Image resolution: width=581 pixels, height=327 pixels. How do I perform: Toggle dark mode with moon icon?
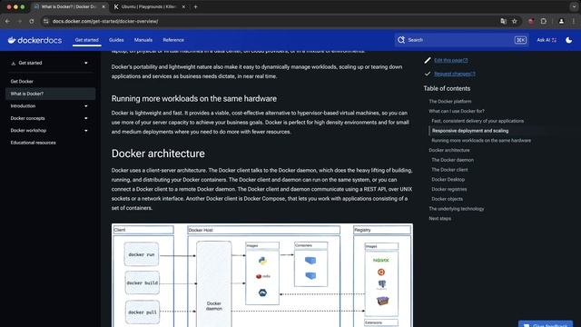point(569,40)
